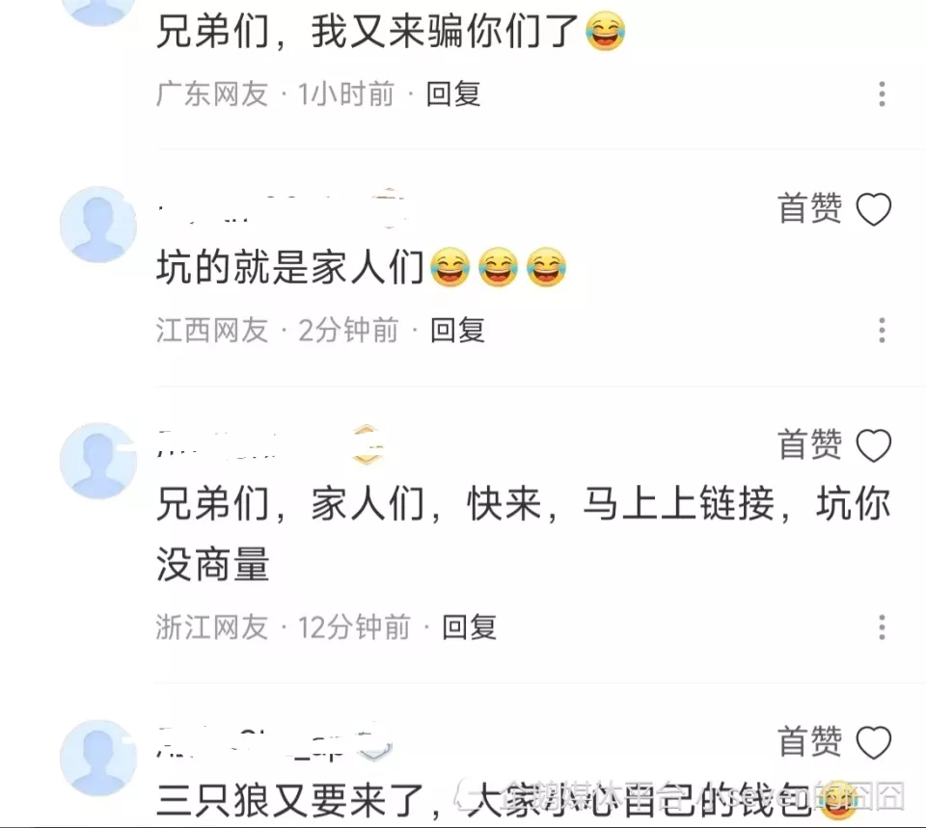Tap the badge beside the 江西网友 username
The image size is (926, 828).
(x=389, y=208)
